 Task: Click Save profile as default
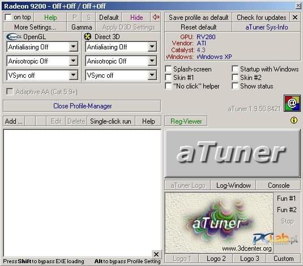coord(198,18)
